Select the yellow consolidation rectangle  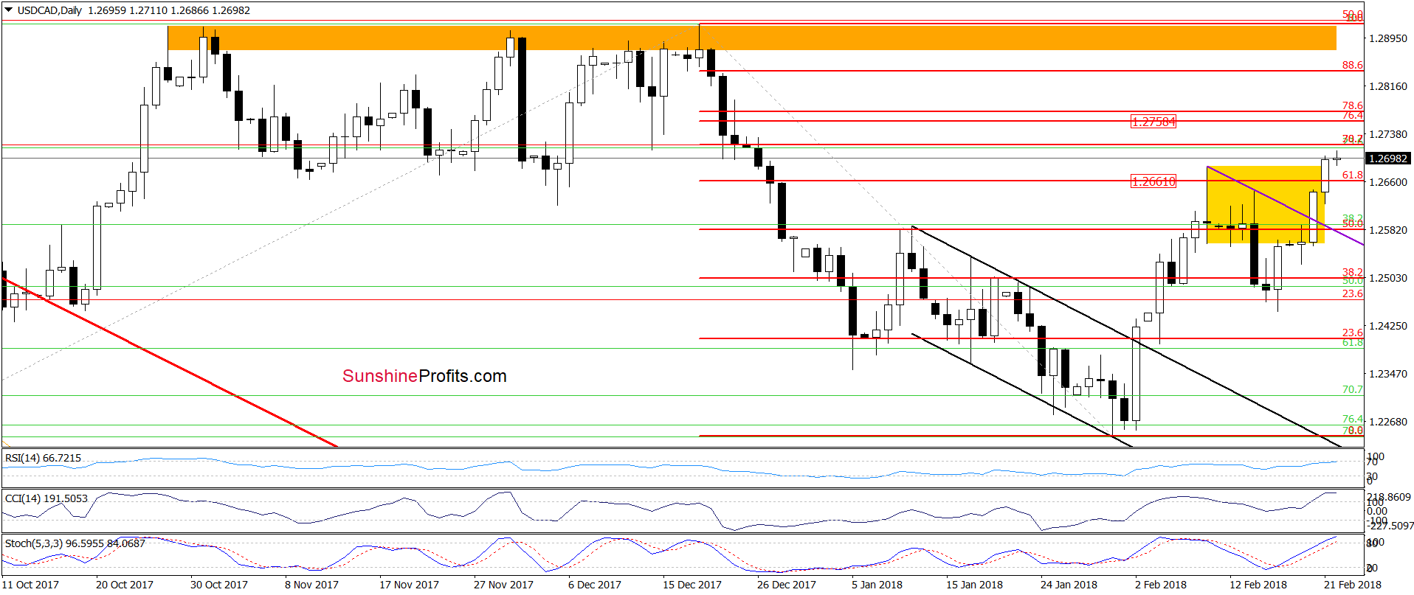[x=1265, y=204]
